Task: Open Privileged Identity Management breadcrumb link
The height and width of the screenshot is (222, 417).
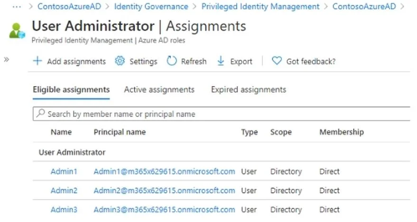Action: click(260, 6)
